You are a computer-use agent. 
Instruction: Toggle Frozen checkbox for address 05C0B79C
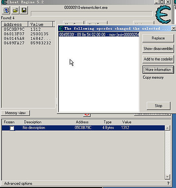tap(12, 128)
